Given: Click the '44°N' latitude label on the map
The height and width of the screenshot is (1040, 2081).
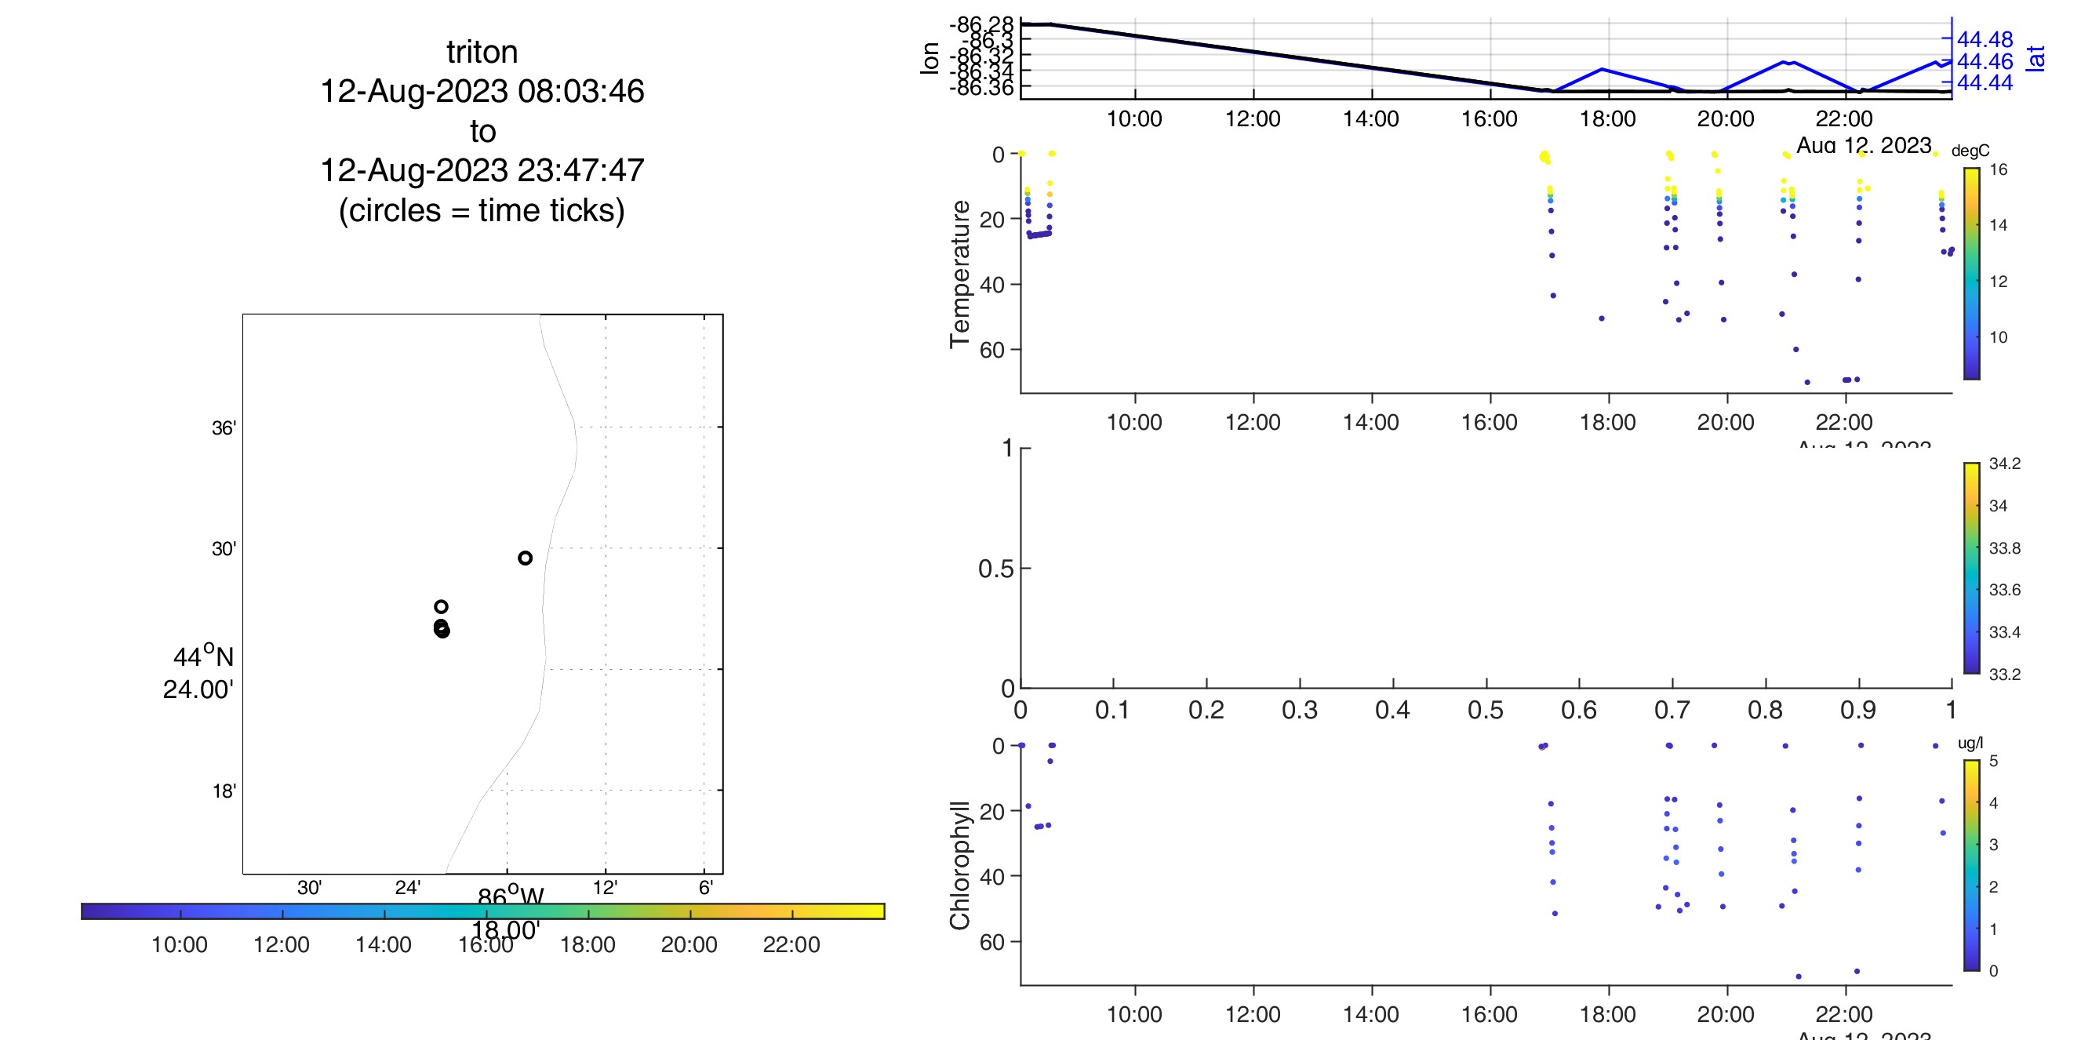Looking at the screenshot, I should pyautogui.click(x=203, y=656).
